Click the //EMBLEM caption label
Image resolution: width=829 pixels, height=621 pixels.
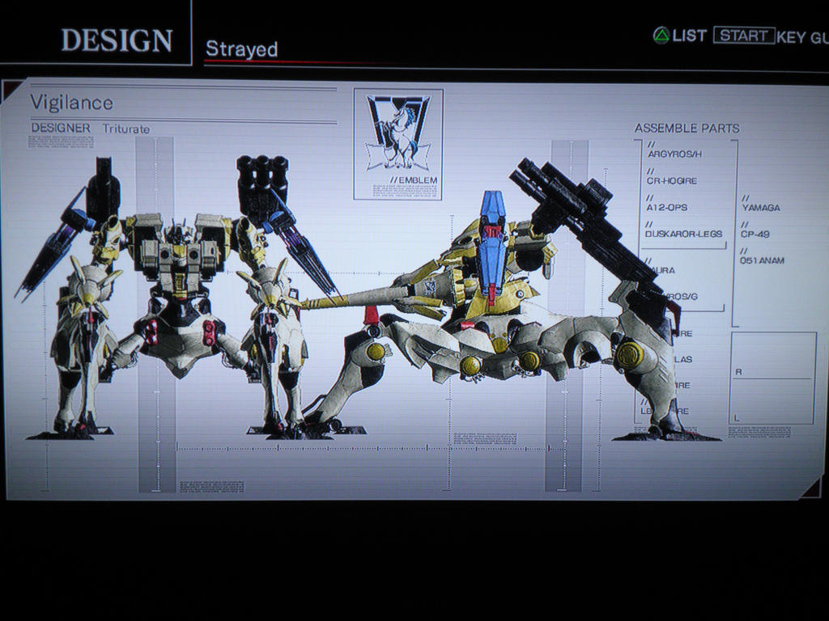click(414, 180)
